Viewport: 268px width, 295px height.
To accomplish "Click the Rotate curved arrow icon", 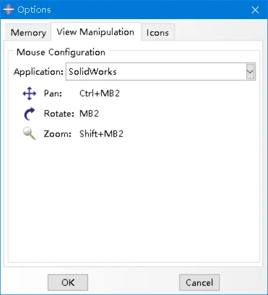I will click(30, 114).
